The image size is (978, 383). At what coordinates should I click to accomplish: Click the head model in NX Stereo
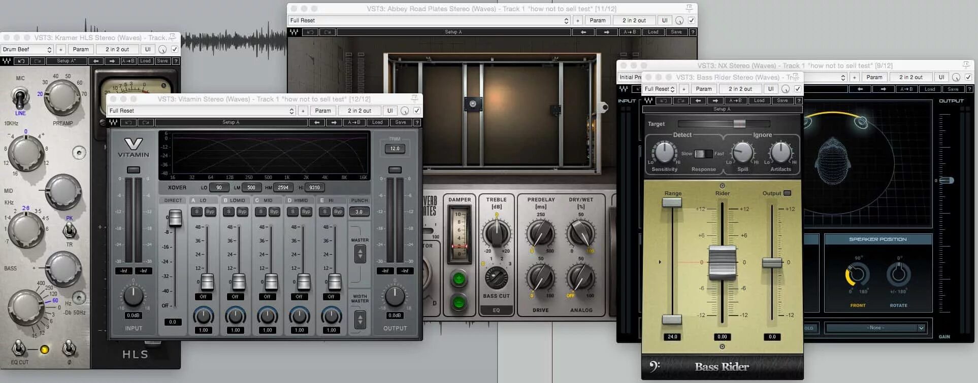pyautogui.click(x=833, y=160)
